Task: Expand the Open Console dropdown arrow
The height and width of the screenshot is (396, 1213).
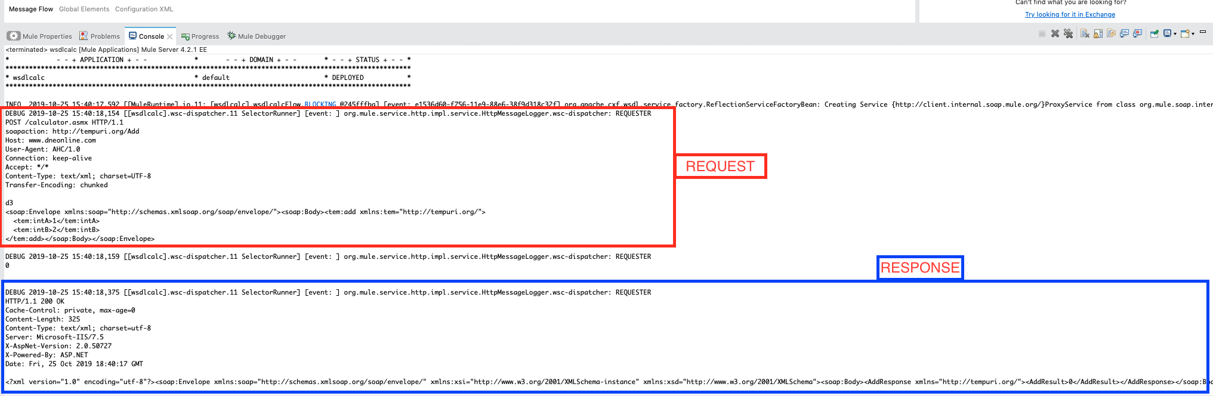Action: click(x=1193, y=34)
